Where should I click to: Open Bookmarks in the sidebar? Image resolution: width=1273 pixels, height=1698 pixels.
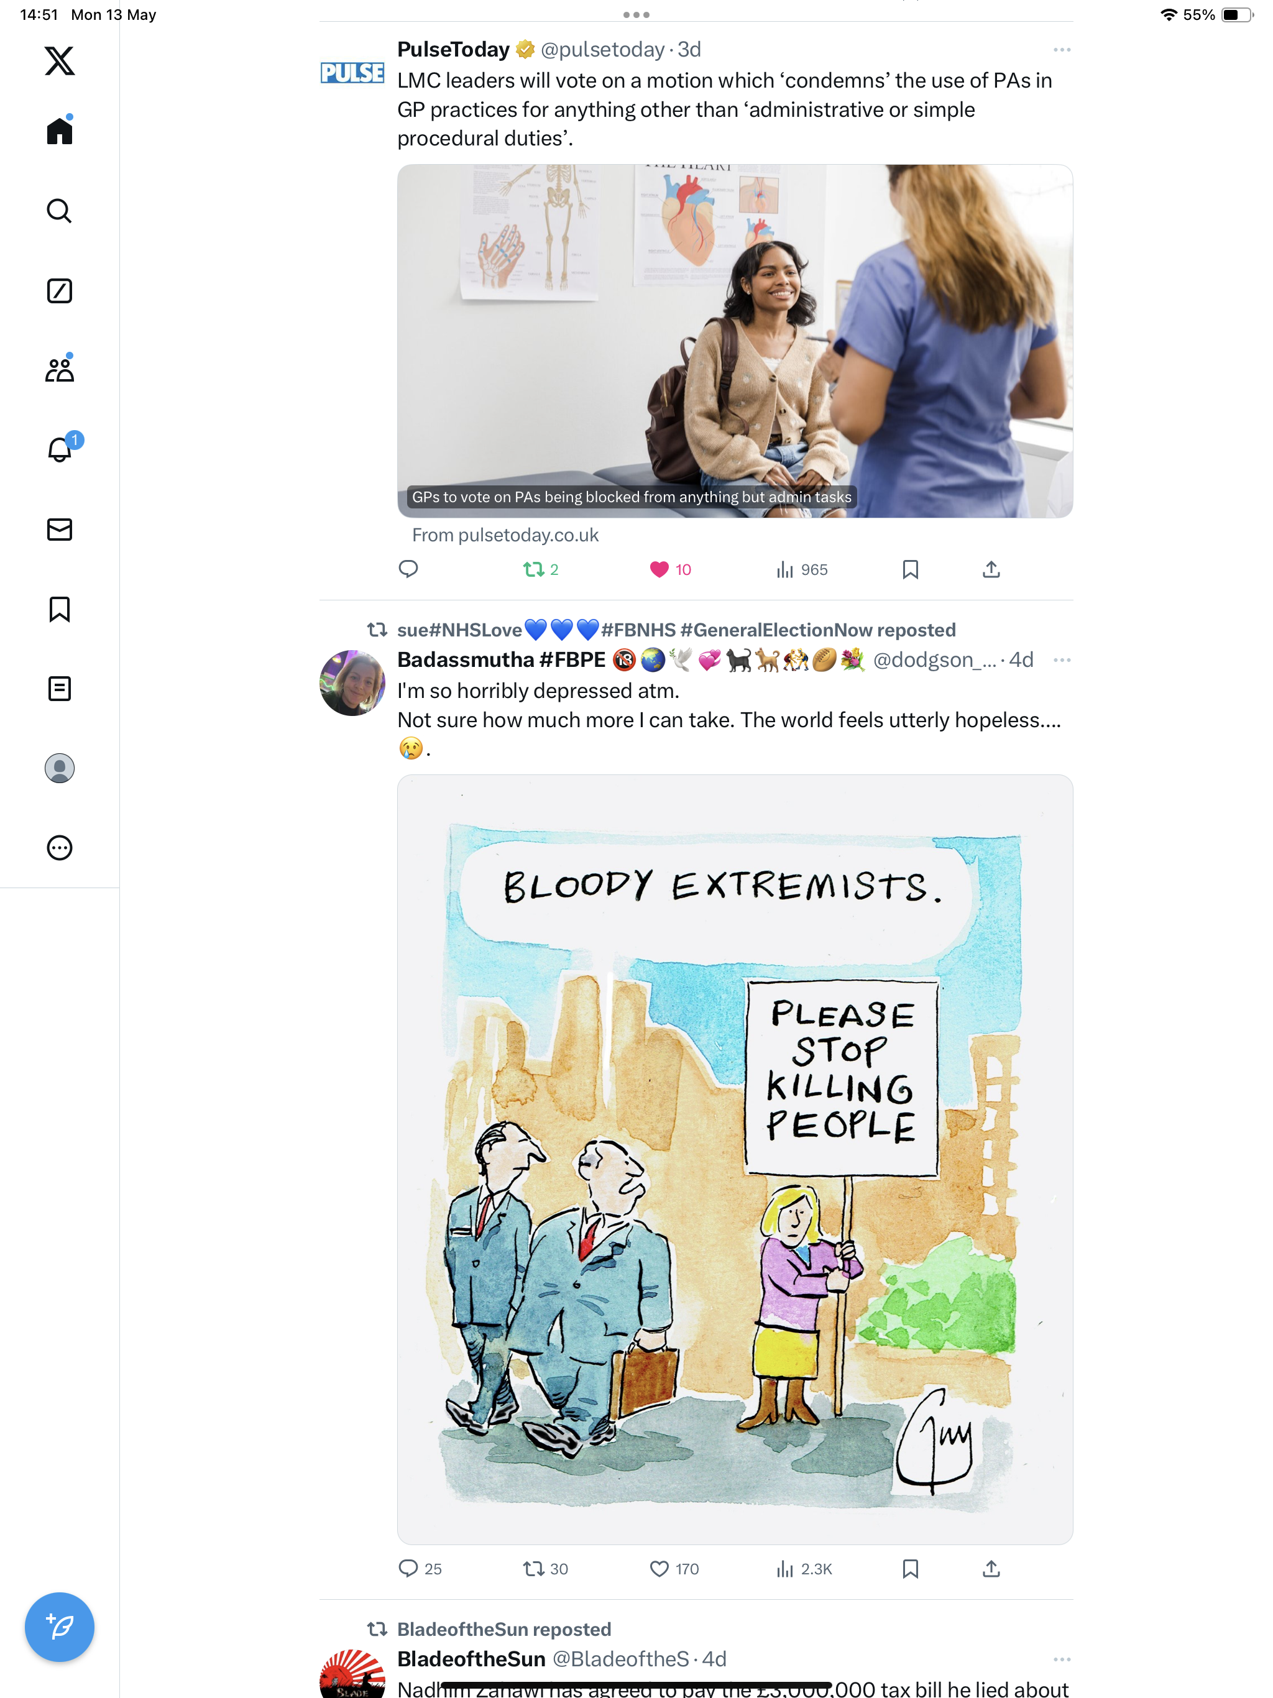[x=59, y=608]
